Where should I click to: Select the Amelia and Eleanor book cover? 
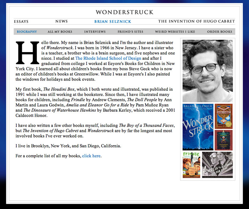pyautogui.click(x=217, y=165)
